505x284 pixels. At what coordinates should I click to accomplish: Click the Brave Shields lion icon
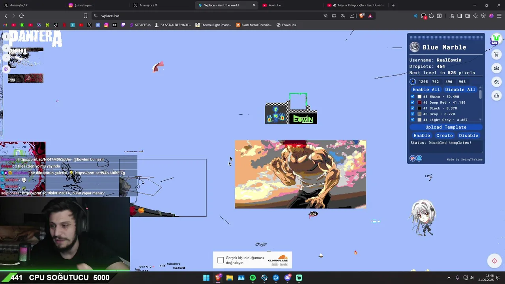361,16
